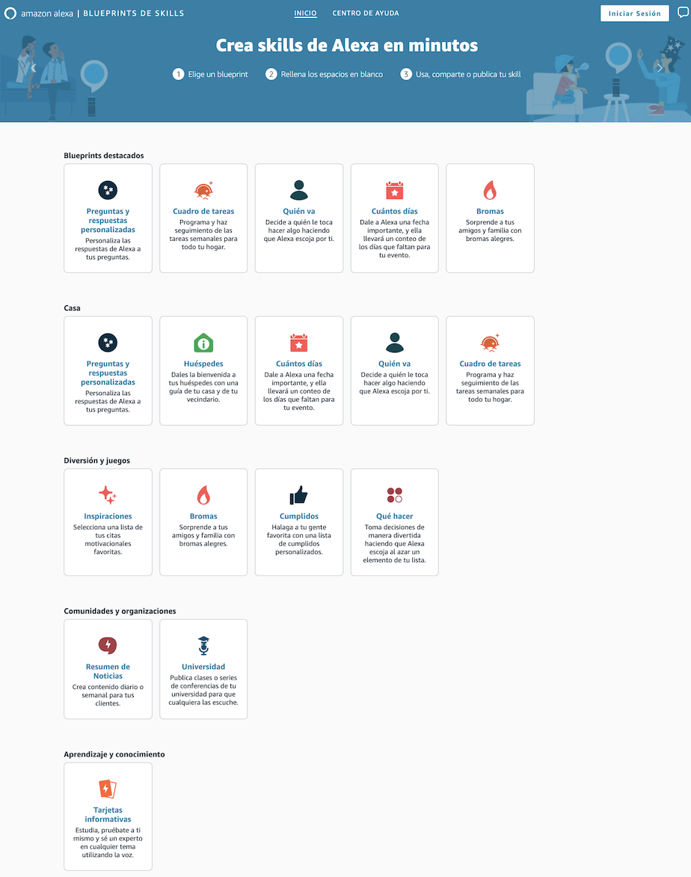Open Cuántos días card in Blueprints destacados
Image resolution: width=691 pixels, height=877 pixels.
tap(394, 218)
